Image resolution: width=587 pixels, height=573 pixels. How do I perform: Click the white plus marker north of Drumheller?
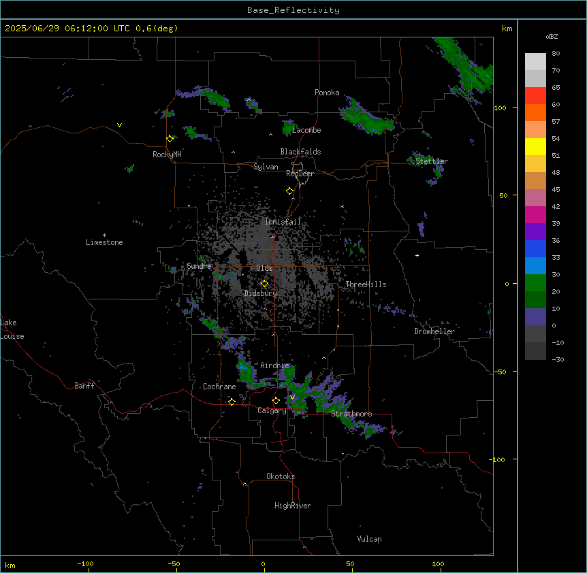[417, 255]
